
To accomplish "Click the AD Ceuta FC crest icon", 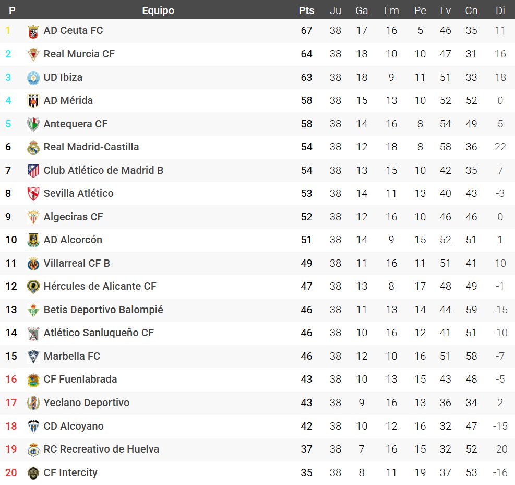I will click(x=33, y=31).
